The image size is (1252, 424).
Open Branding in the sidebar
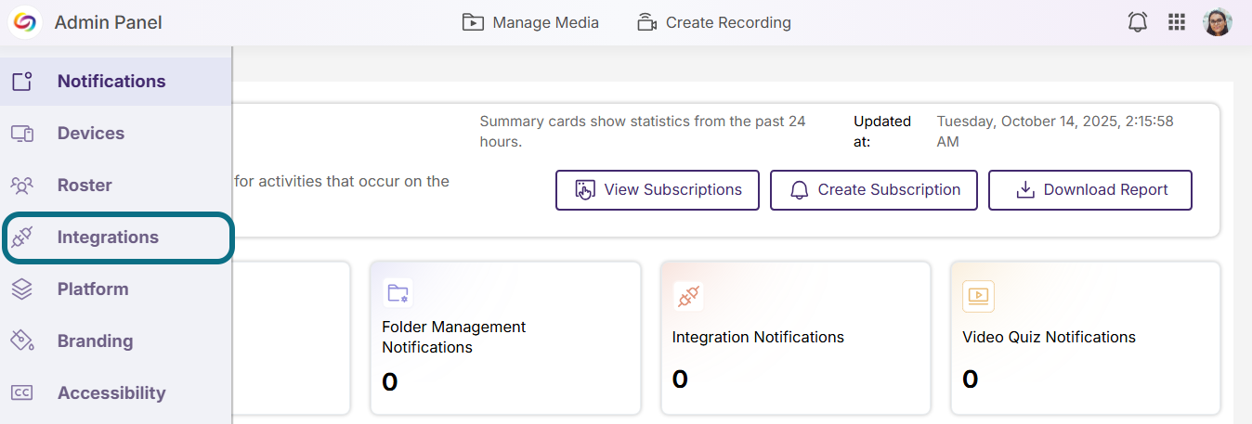click(115, 341)
